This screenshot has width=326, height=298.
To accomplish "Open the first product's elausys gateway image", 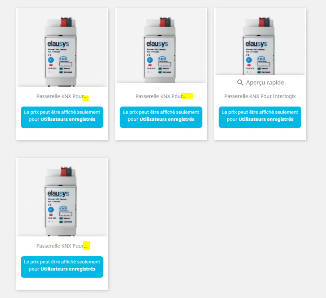I will tap(62, 48).
